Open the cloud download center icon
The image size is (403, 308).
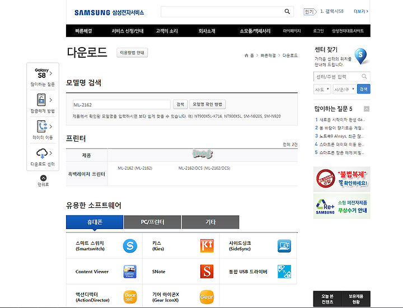tap(42, 153)
